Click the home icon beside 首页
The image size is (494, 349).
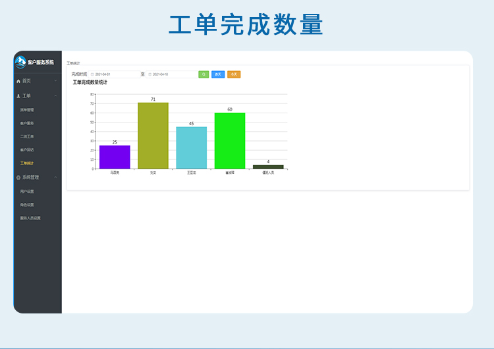point(18,81)
